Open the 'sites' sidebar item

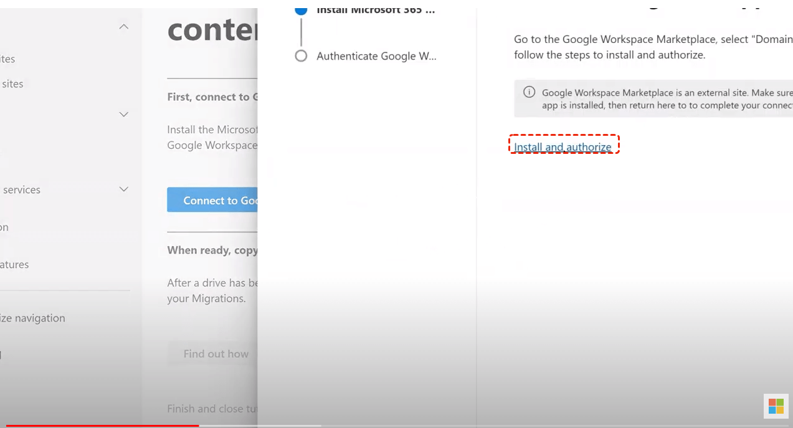click(12, 83)
